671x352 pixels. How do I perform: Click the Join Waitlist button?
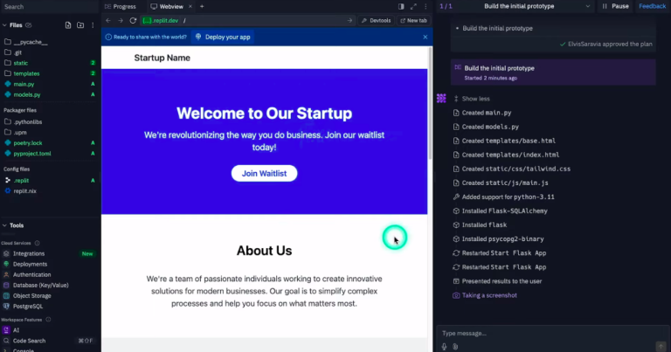[264, 174]
